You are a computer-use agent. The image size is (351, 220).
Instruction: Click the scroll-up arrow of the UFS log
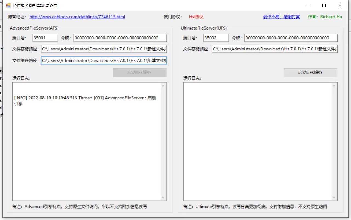click(334, 85)
